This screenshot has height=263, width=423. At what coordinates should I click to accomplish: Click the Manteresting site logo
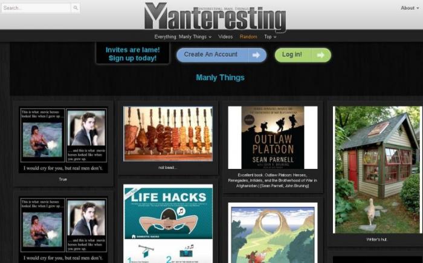point(215,17)
